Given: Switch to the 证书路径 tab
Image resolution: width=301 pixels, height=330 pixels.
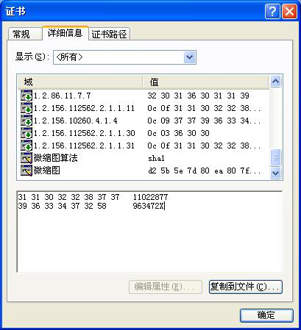Looking at the screenshot, I should pos(109,34).
